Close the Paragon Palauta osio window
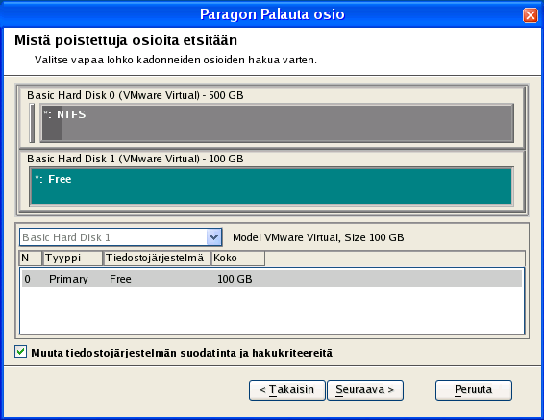The width and height of the screenshot is (544, 420). 531,15
